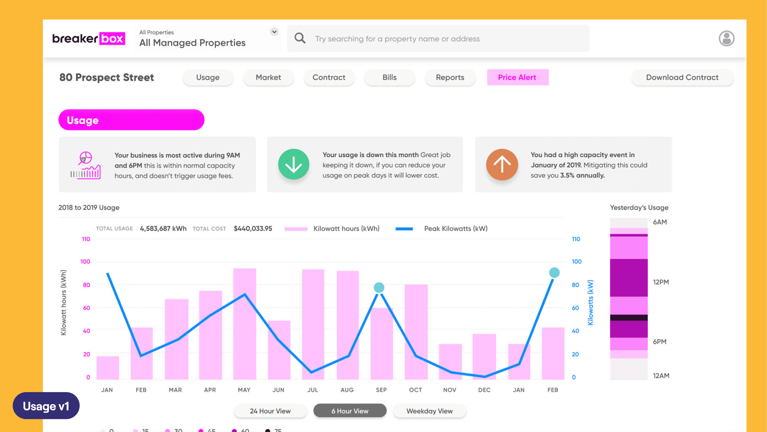
Task: Open the Contract tab
Action: point(329,78)
